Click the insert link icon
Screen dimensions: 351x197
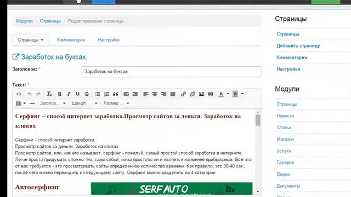(183, 94)
